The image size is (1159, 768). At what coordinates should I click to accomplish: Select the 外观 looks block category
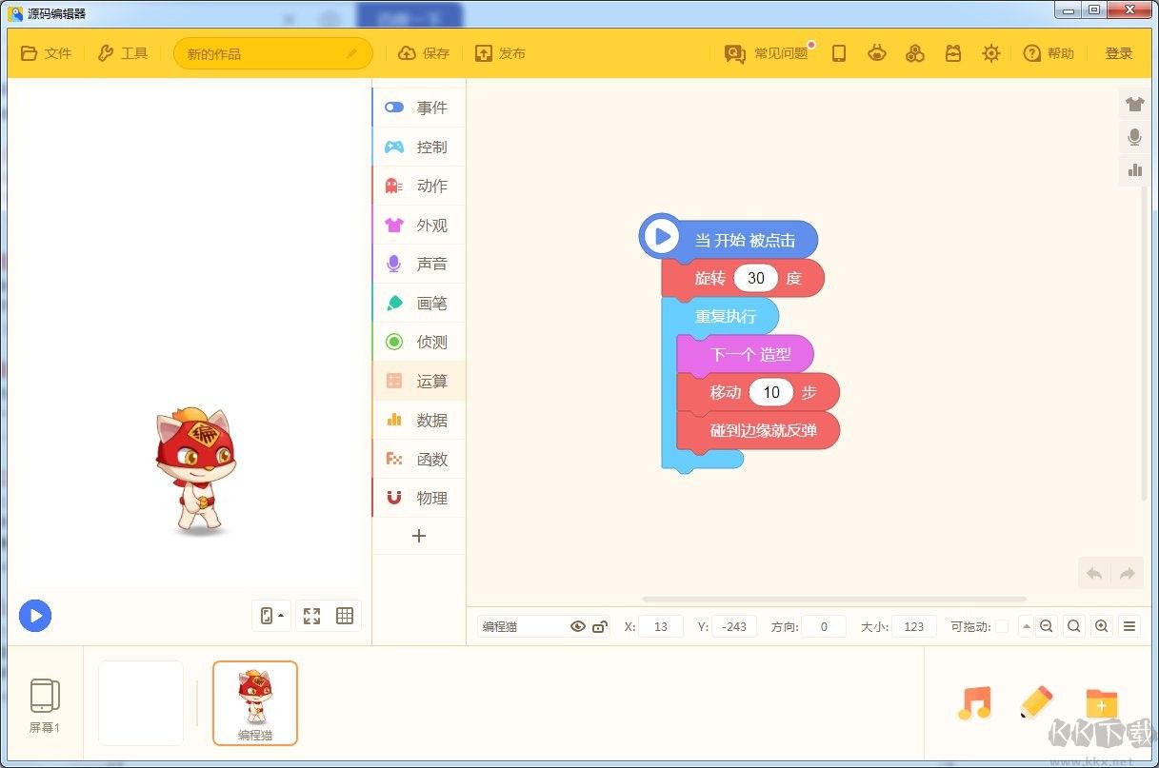pyautogui.click(x=419, y=225)
